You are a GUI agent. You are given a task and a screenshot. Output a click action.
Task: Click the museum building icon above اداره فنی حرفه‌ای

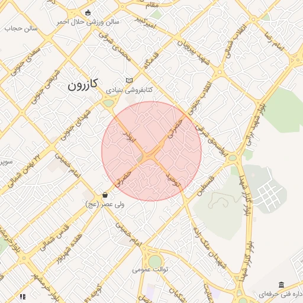(282, 285)
